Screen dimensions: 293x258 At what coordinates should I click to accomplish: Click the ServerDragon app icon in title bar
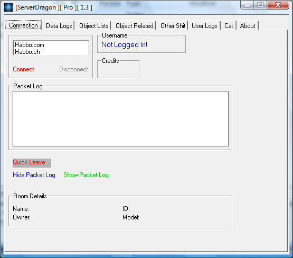(x=8, y=7)
